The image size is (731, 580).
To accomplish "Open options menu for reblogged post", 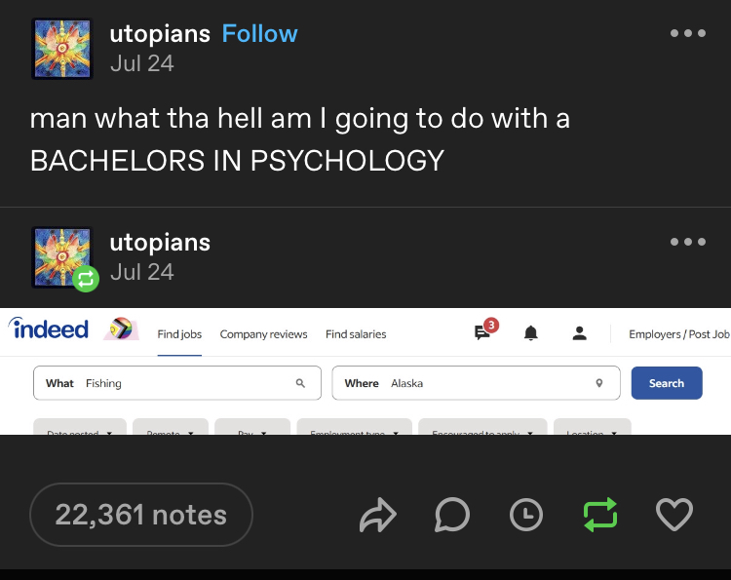I will coord(688,242).
